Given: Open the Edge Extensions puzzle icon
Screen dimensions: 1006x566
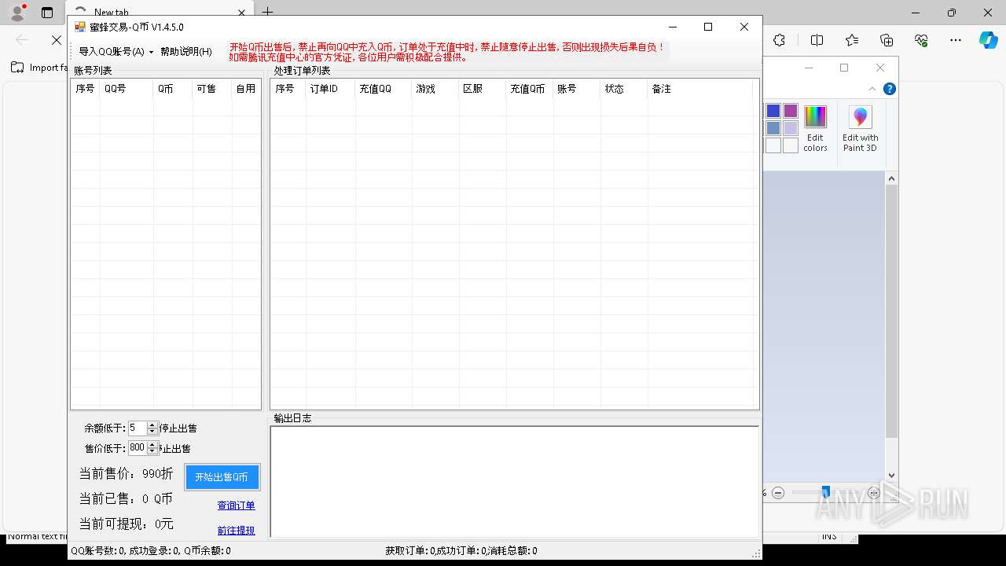Looking at the screenshot, I should pyautogui.click(x=779, y=40).
